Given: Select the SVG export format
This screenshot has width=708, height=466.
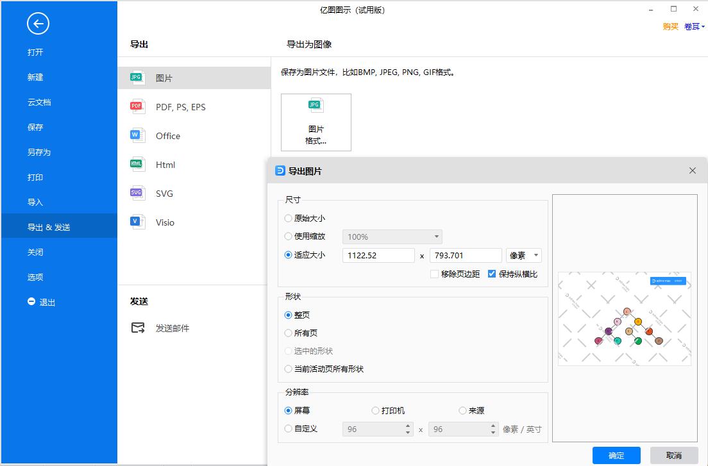Looking at the screenshot, I should (164, 193).
